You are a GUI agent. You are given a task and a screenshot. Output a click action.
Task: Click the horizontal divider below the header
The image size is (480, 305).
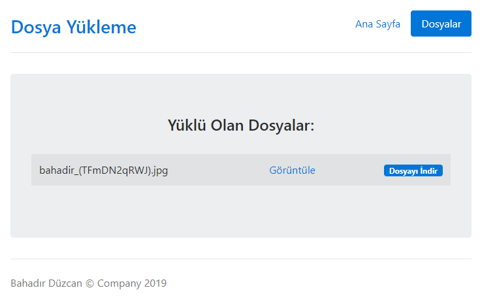click(240, 52)
